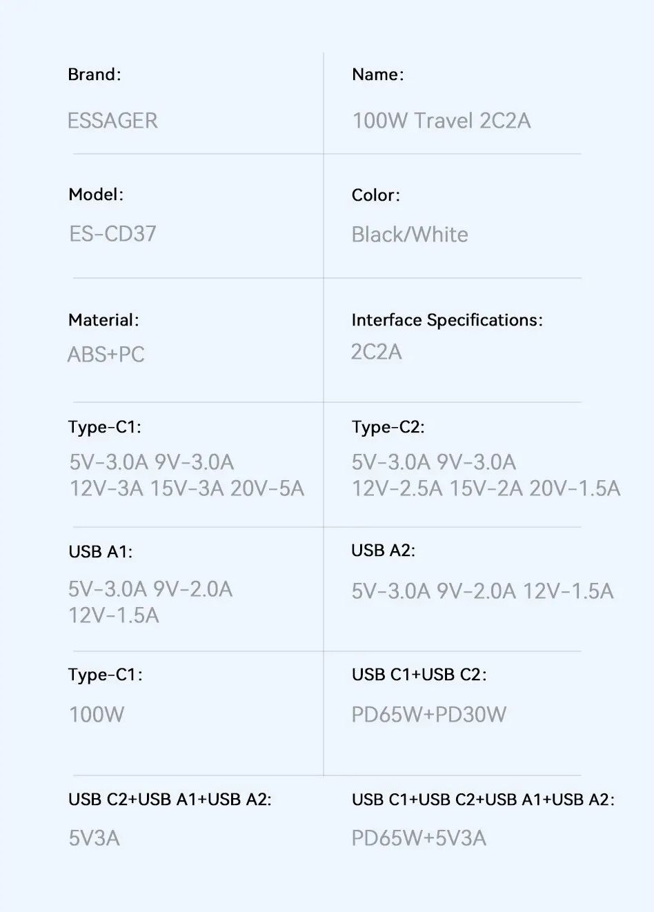Click the 100W output value
Screen dimensions: 654x912
[97, 714]
